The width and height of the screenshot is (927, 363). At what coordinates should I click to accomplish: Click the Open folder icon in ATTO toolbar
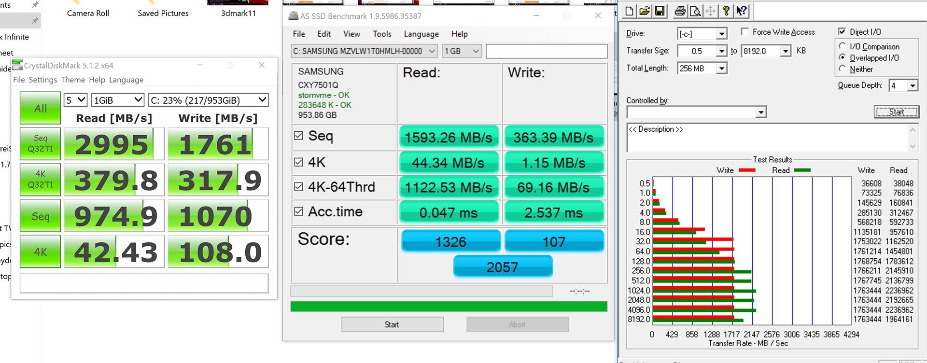[645, 11]
